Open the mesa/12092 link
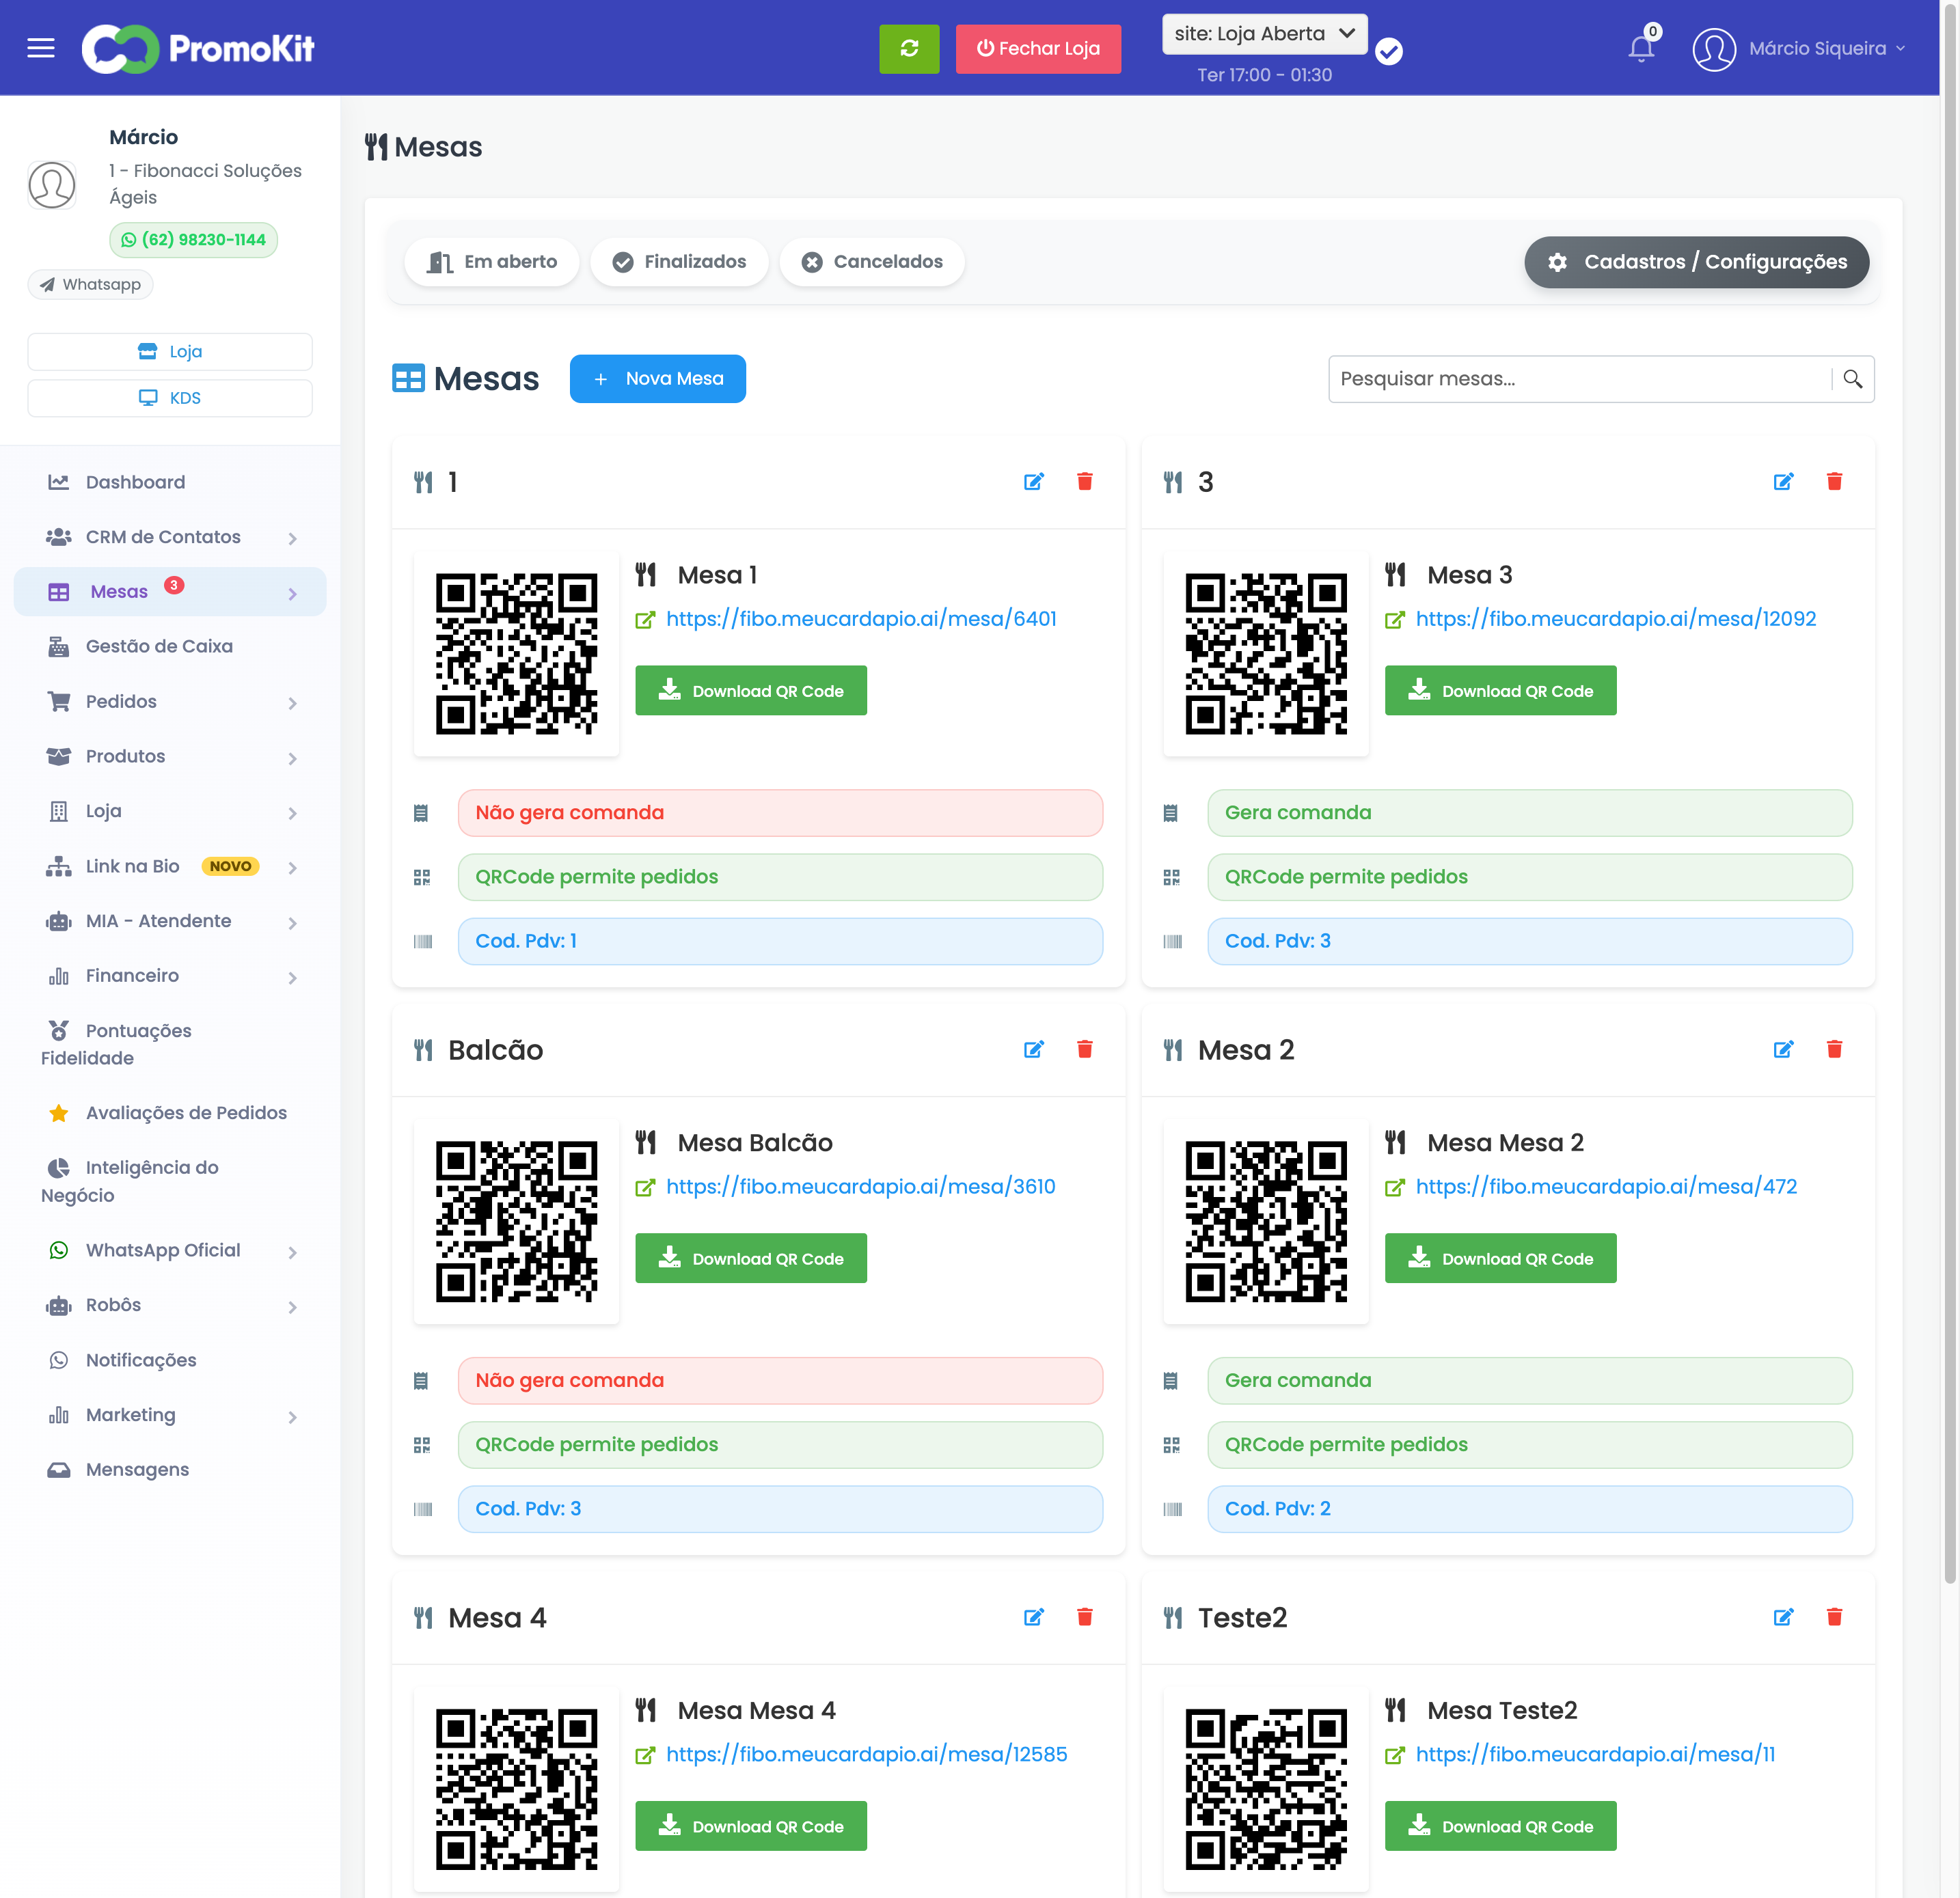Image resolution: width=1960 pixels, height=1898 pixels. (1616, 619)
